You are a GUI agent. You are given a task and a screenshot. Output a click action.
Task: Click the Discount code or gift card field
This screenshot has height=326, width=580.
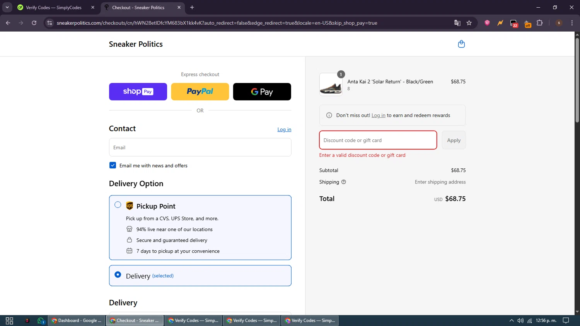click(378, 140)
